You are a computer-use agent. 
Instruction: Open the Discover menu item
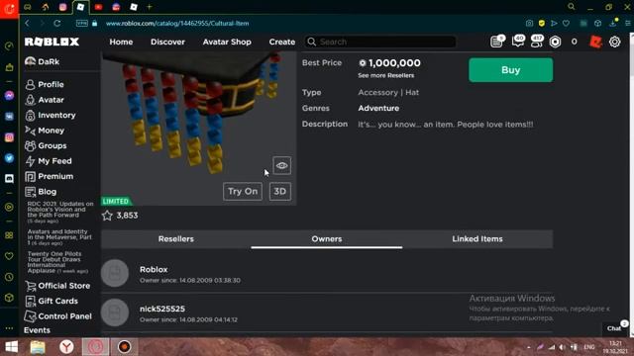click(167, 42)
